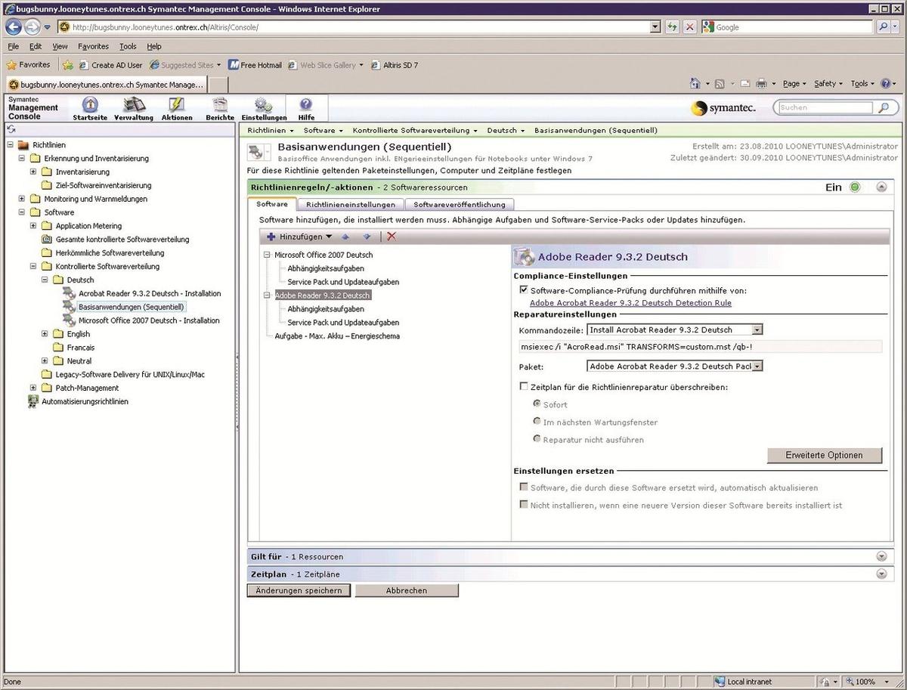Viewport: 907px width, 690px height.
Task: Select Microsoft Office 2007 Deutsch in software list
Action: pos(323,255)
